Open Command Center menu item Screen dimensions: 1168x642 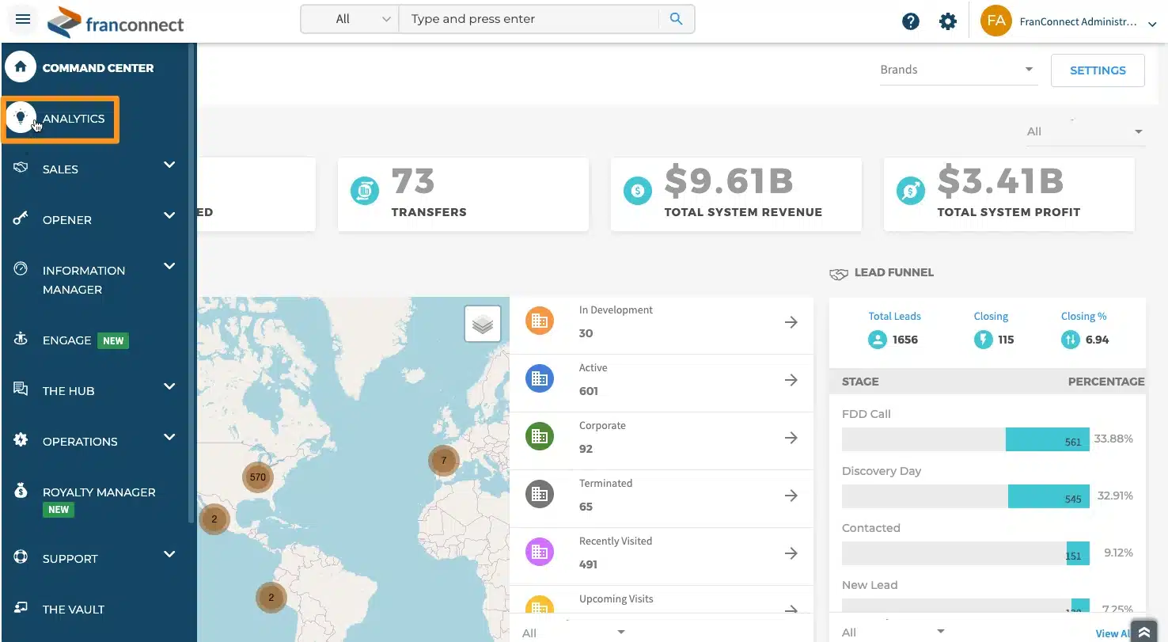click(98, 68)
